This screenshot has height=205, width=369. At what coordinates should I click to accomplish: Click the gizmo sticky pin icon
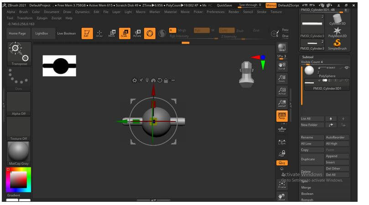pyautogui.click(x=141, y=80)
